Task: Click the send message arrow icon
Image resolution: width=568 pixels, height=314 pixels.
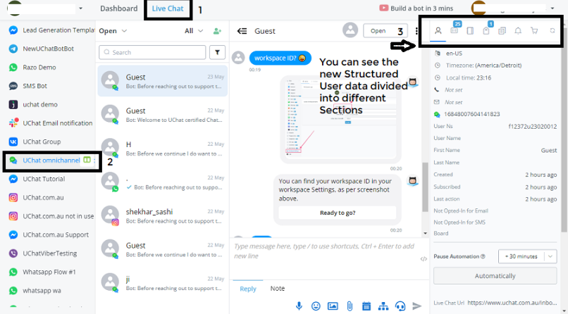Action: (416, 306)
